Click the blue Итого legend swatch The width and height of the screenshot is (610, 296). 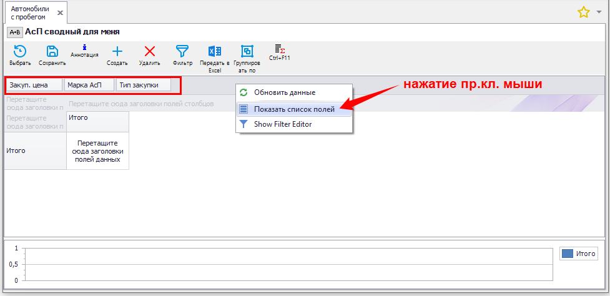(568, 254)
